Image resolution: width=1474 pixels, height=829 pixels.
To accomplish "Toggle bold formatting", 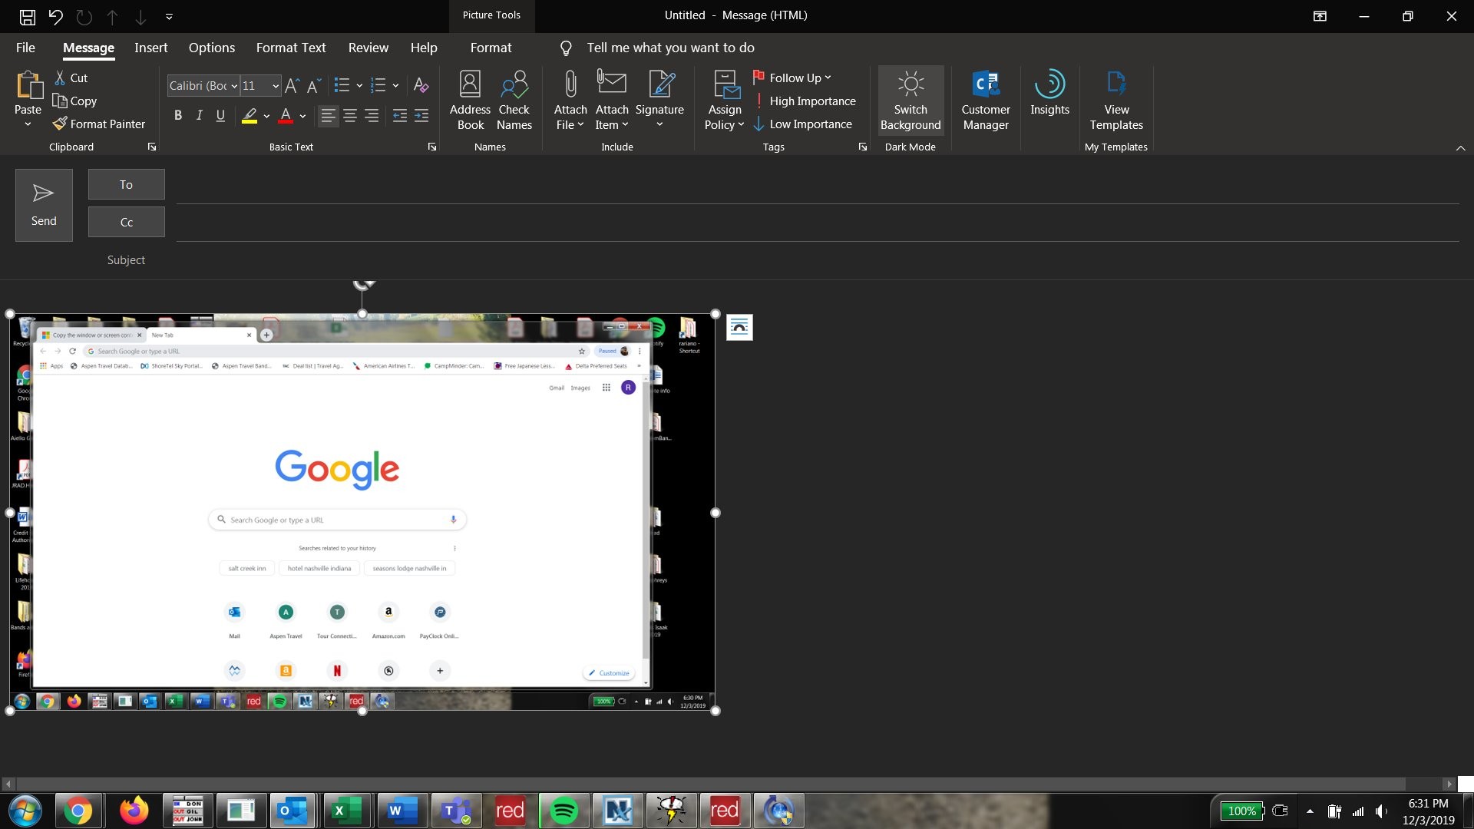I will click(177, 115).
